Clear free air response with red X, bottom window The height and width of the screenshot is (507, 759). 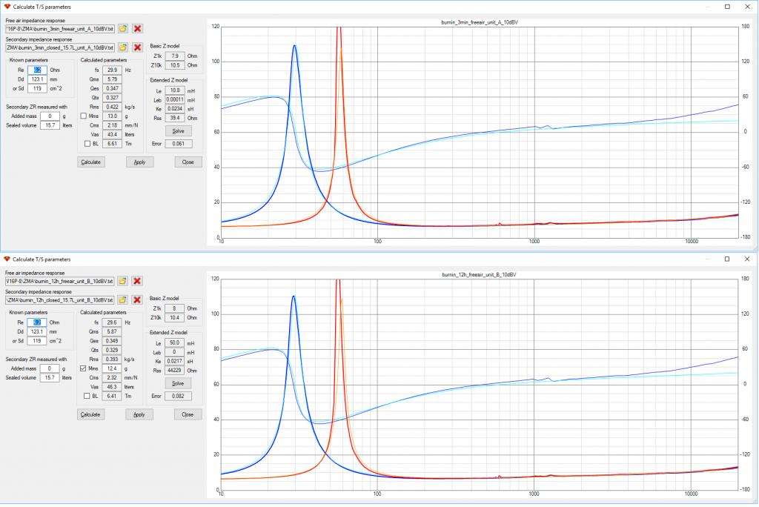[137, 281]
